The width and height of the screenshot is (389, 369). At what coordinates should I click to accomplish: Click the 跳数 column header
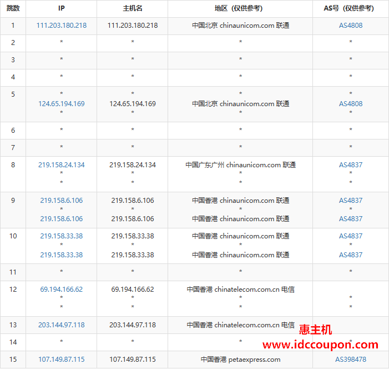[13, 8]
